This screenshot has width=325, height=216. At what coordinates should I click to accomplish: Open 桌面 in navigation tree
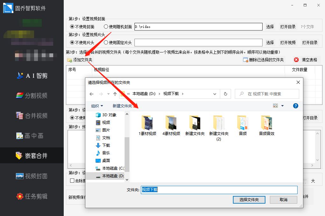[103, 161]
